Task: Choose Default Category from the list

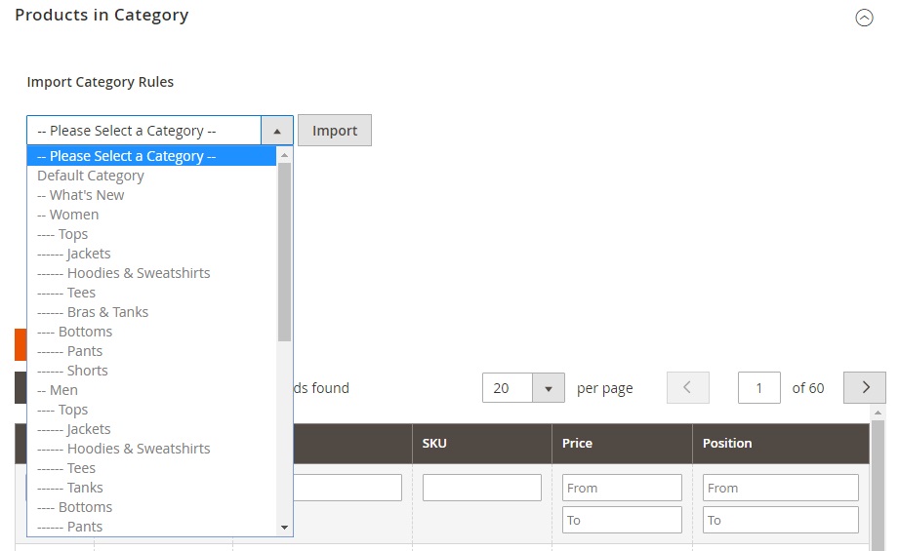Action: pyautogui.click(x=151, y=176)
